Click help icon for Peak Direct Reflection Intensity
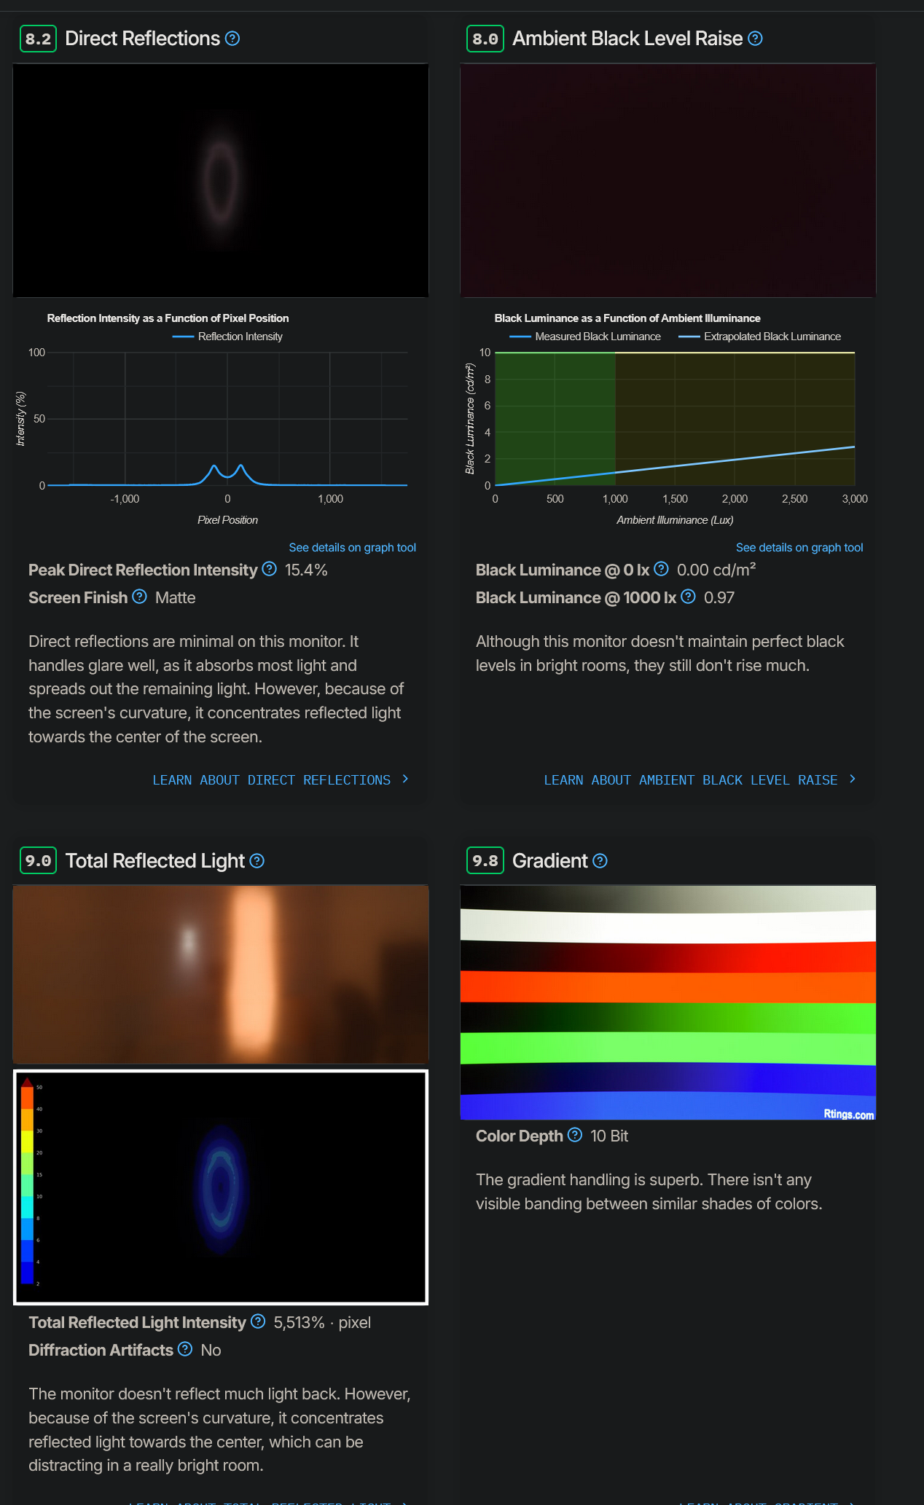924x1505 pixels. click(x=270, y=569)
